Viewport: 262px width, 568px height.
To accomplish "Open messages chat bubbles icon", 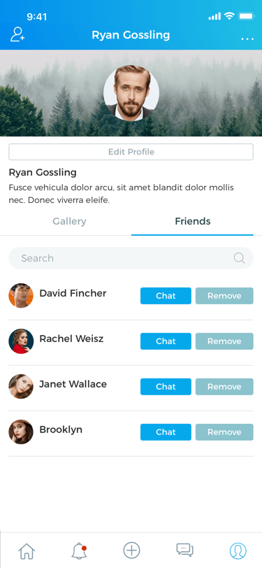I will pos(185,551).
